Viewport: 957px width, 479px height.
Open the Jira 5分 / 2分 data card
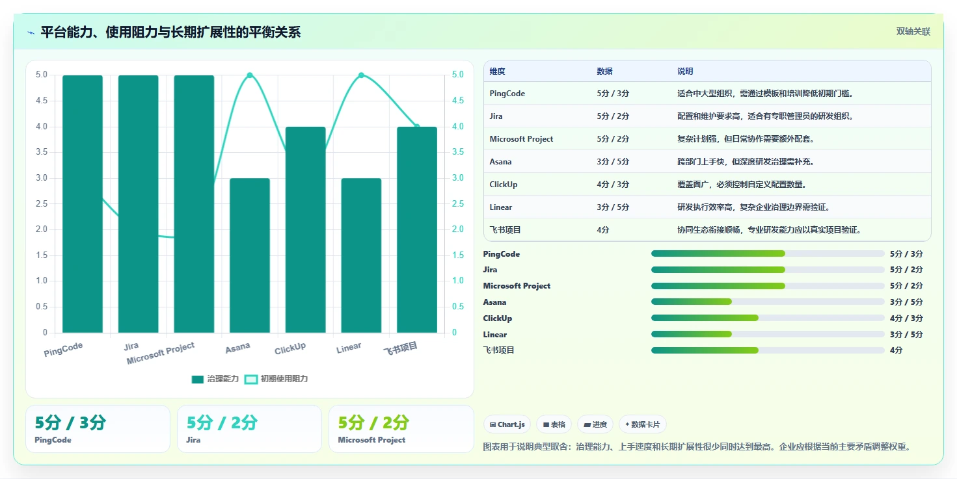(x=250, y=429)
